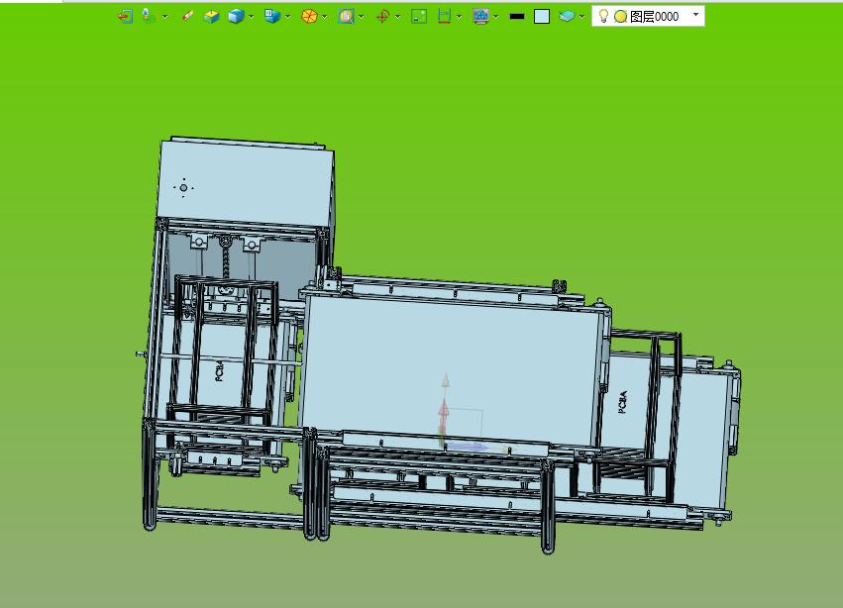Click the blue axis arrow of triad
This screenshot has width=843, height=608.
tap(468, 447)
